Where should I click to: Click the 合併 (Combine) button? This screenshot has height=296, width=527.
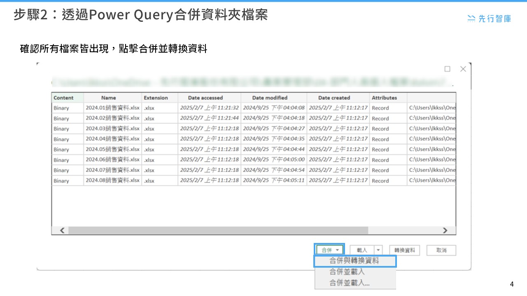tap(327, 249)
